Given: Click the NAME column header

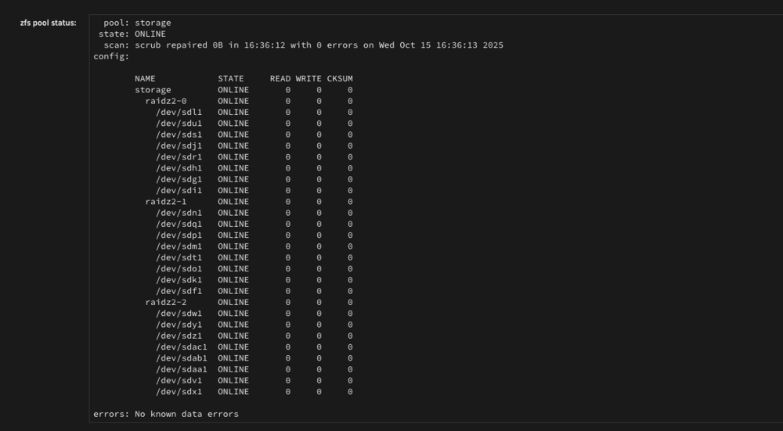Looking at the screenshot, I should pos(145,79).
